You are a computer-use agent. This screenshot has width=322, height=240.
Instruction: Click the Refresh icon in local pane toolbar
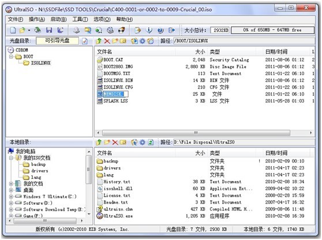click(x=151, y=142)
